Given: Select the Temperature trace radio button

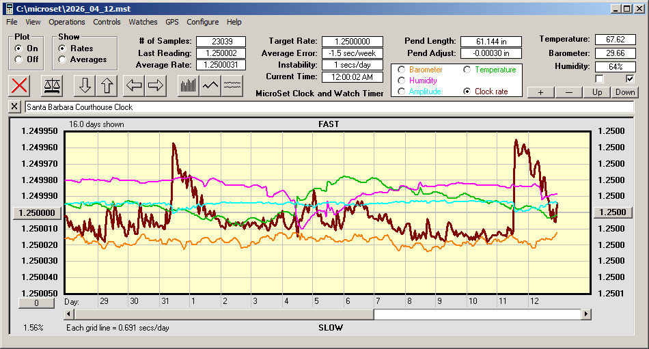Looking at the screenshot, I should pos(467,70).
